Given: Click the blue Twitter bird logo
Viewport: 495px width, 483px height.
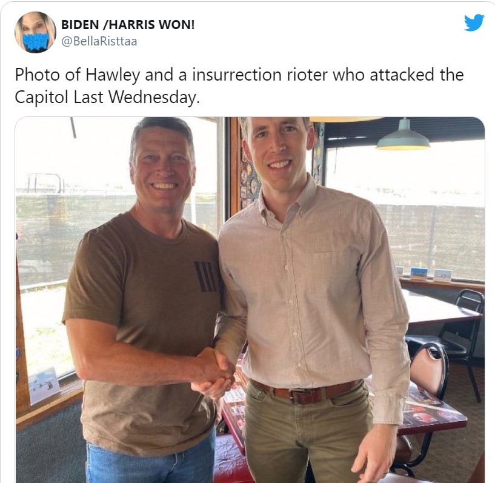Looking at the screenshot, I should (474, 22).
